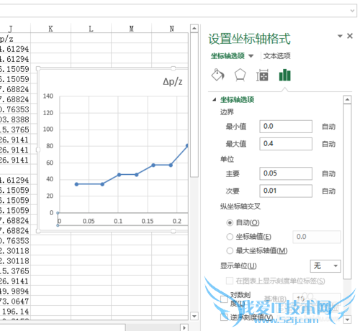Edit the 主要 unit field showing 0.05
The image size is (360, 331).
click(286, 173)
